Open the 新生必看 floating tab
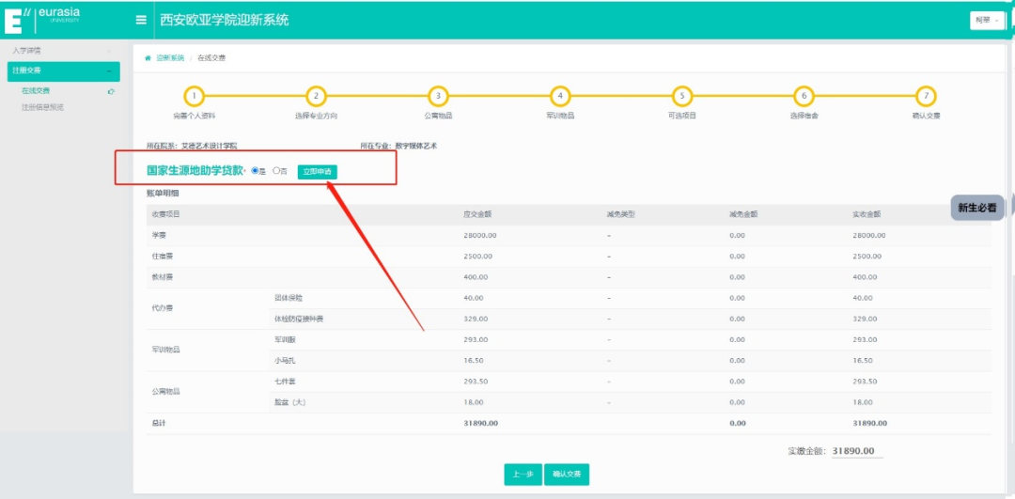The height and width of the screenshot is (499, 1015). [977, 208]
